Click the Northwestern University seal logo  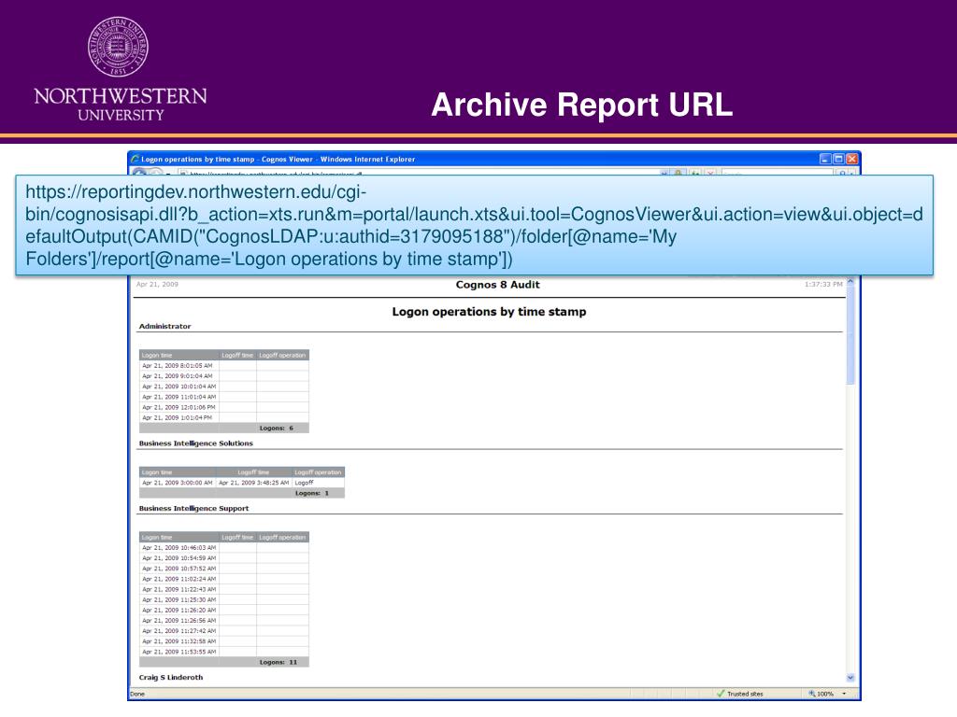pyautogui.click(x=118, y=47)
